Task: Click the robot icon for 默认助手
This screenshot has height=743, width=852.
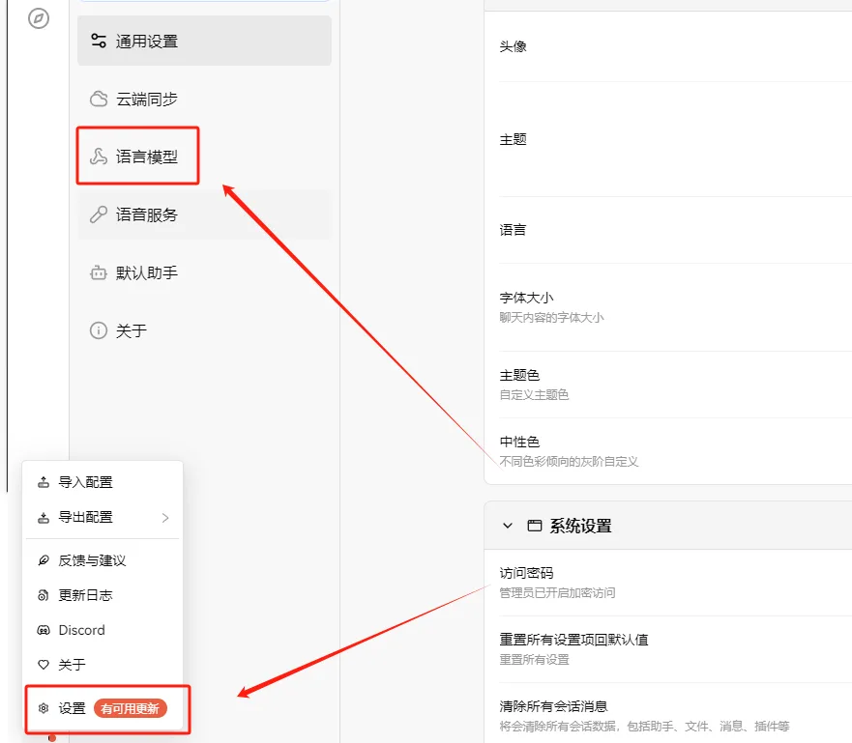Action: click(x=99, y=272)
